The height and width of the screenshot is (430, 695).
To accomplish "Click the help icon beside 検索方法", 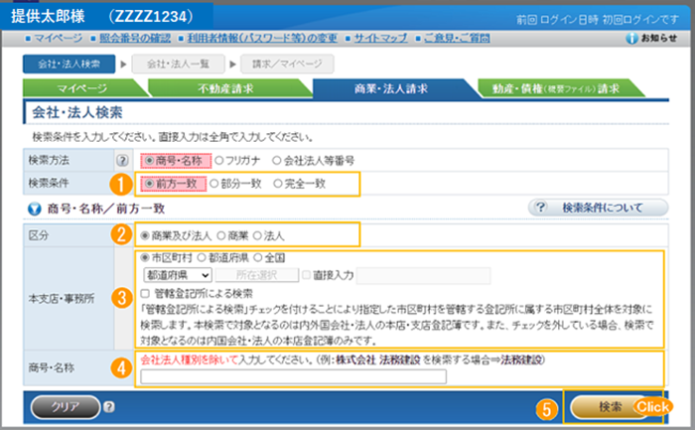I will pos(122,160).
